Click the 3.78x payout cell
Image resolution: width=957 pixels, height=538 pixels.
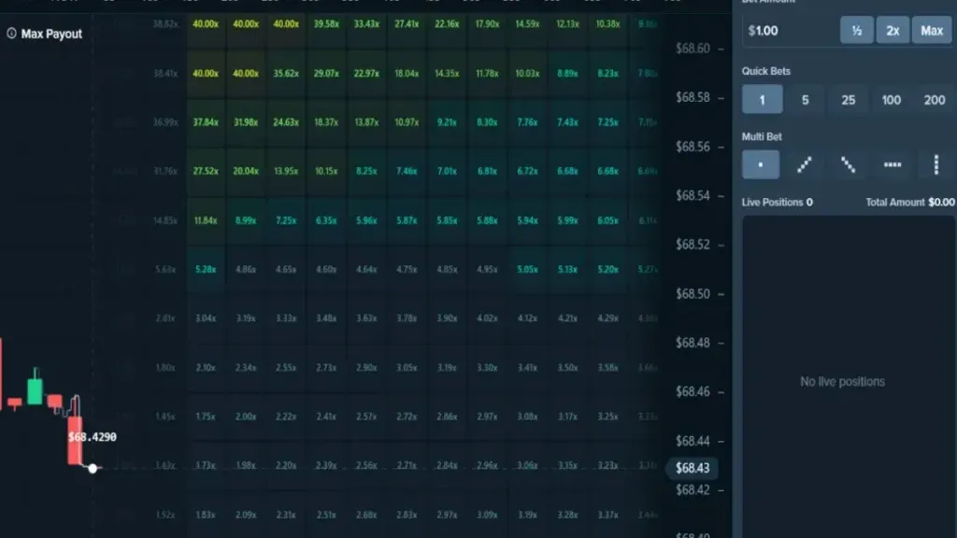point(407,319)
